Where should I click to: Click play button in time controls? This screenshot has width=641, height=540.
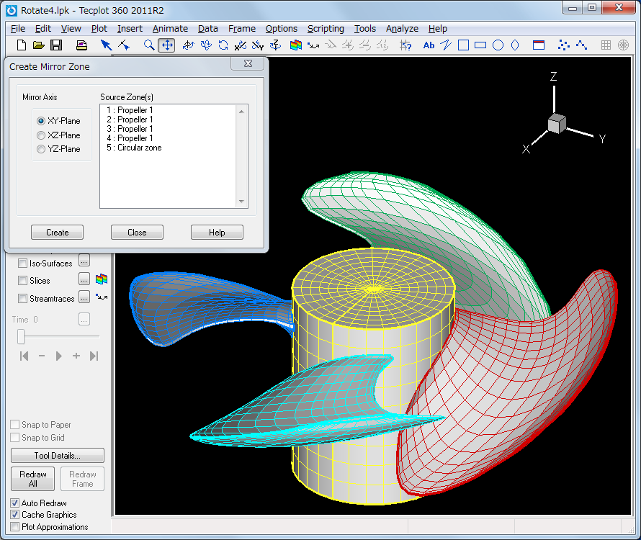click(x=58, y=356)
